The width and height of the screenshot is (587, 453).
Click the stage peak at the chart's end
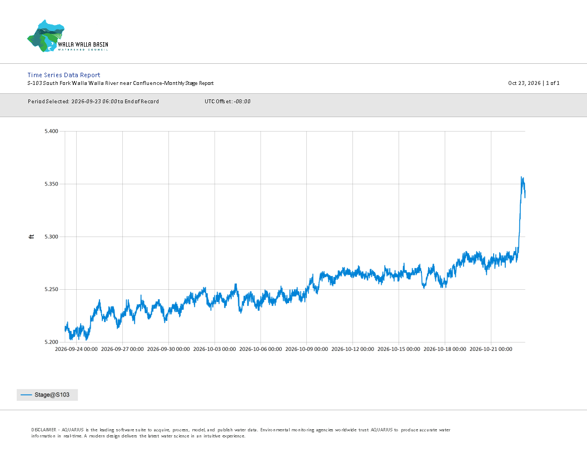(x=522, y=178)
